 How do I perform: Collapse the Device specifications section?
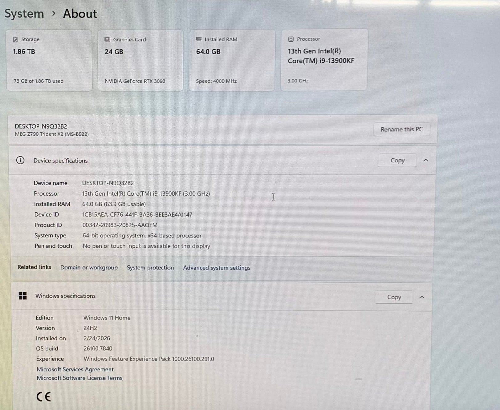coord(425,160)
